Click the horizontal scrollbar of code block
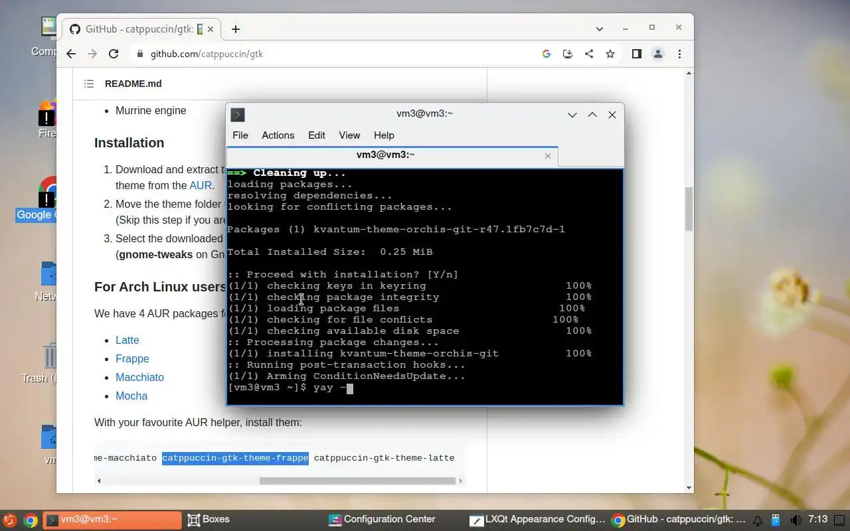Screen dimensions: 850x531 pos(357,481)
